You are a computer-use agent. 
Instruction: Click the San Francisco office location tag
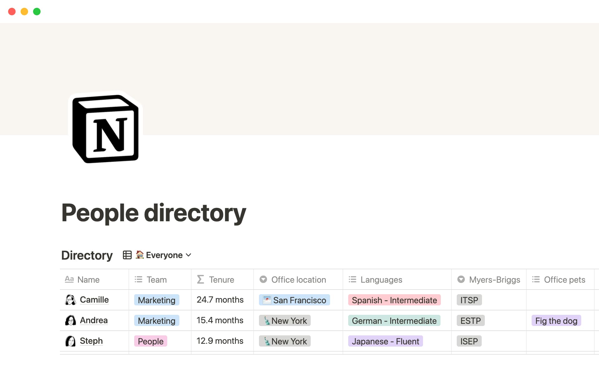point(295,300)
